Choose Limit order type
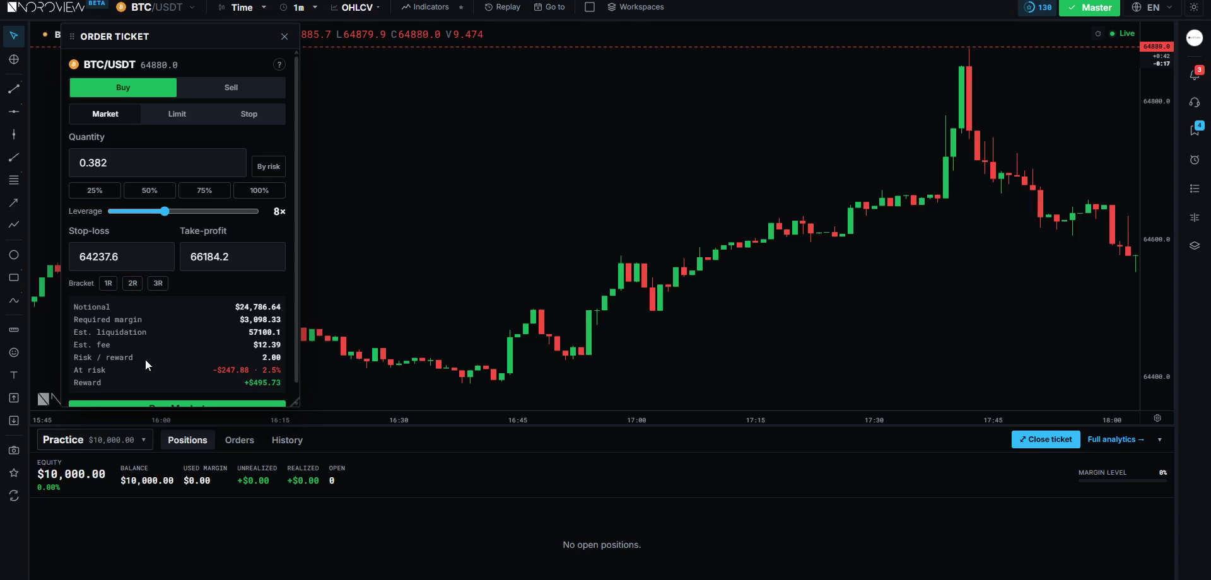This screenshot has width=1211, height=580. [x=177, y=114]
